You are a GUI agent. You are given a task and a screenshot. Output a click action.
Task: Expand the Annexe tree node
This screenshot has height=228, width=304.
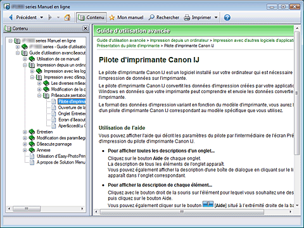point(25,150)
